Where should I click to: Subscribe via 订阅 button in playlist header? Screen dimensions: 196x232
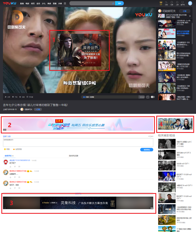pyautogui.click(x=185, y=11)
